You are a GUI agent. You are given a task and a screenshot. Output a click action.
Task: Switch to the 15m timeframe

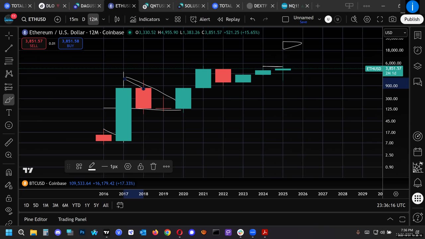(74, 19)
